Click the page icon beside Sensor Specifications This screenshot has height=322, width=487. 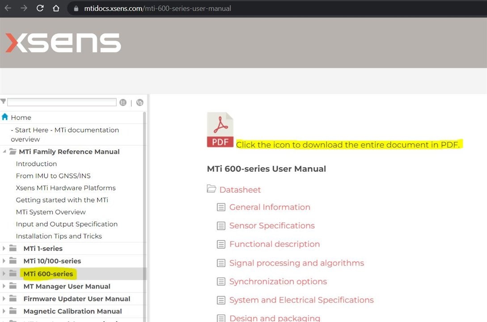pos(221,226)
